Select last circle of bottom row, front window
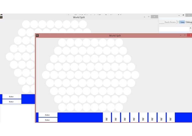This screenshot has width=192, height=136. coord(119,107)
